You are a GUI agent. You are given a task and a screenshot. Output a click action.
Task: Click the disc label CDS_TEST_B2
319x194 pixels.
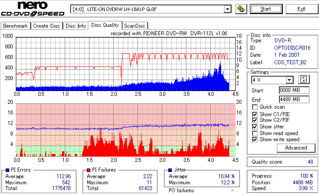(290, 62)
